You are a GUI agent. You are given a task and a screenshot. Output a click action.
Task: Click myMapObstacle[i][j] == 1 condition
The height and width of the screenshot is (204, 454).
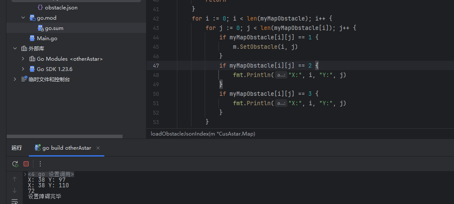[271, 37]
